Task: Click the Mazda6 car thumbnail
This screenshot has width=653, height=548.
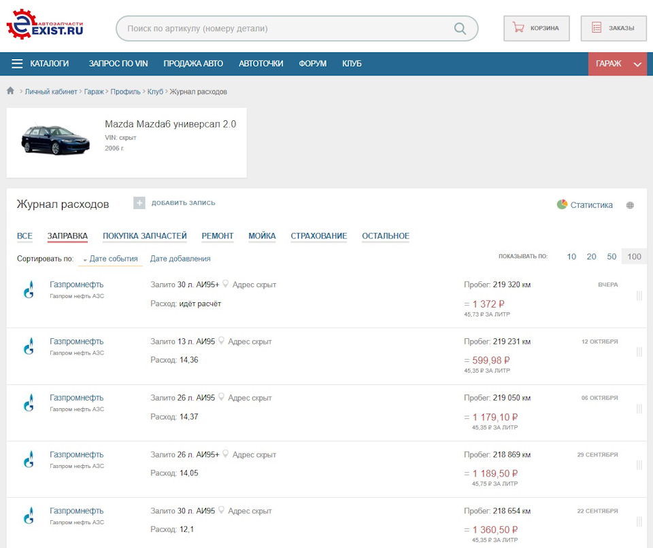Action: pyautogui.click(x=55, y=140)
